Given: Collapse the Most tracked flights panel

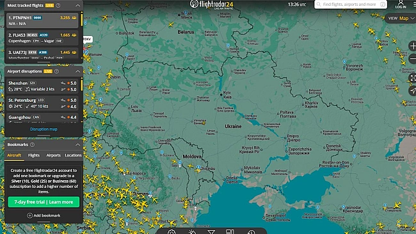Looking at the screenshot, I should (77, 5).
